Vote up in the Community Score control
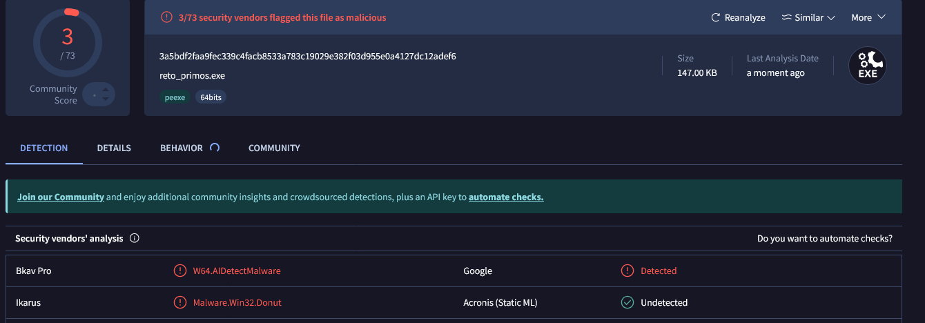Viewport: 925px width, 323px height. coord(105,89)
